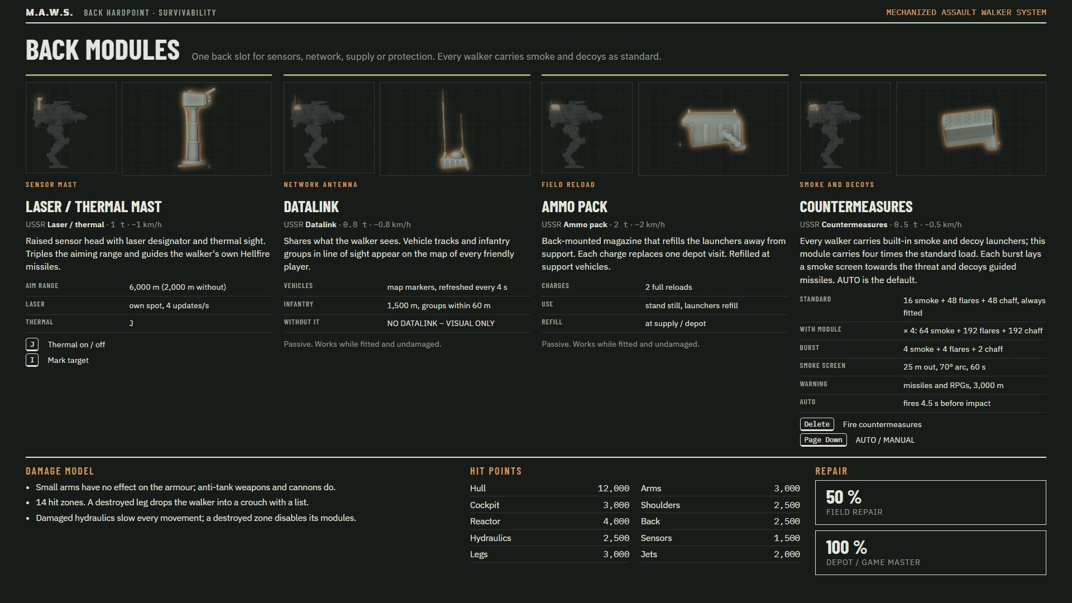Click the DAMAGE MODEL heading
Viewport: 1072px width, 603px height.
(x=60, y=471)
